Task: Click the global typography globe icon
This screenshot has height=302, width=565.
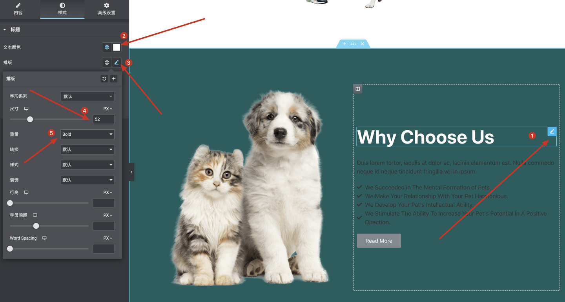Action: tap(107, 62)
